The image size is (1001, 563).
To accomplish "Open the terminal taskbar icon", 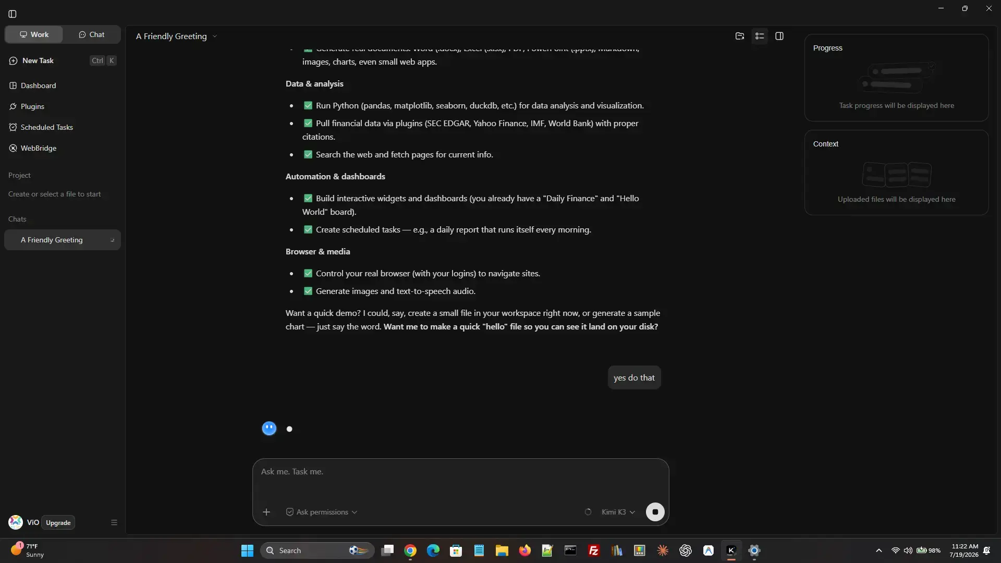I will (571, 550).
